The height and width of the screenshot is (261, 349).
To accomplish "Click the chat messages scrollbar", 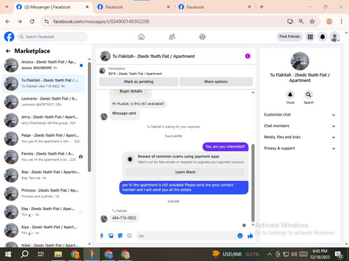I will [253, 183].
